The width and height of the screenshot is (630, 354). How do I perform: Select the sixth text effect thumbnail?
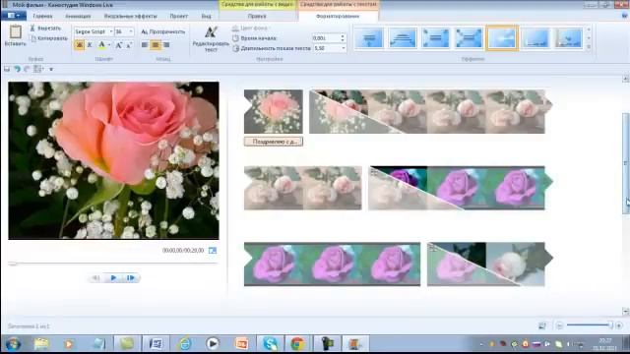point(535,38)
